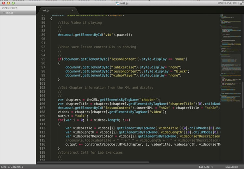
Task: Click the 'for' keyword on line 110
Action: coord(61,120)
